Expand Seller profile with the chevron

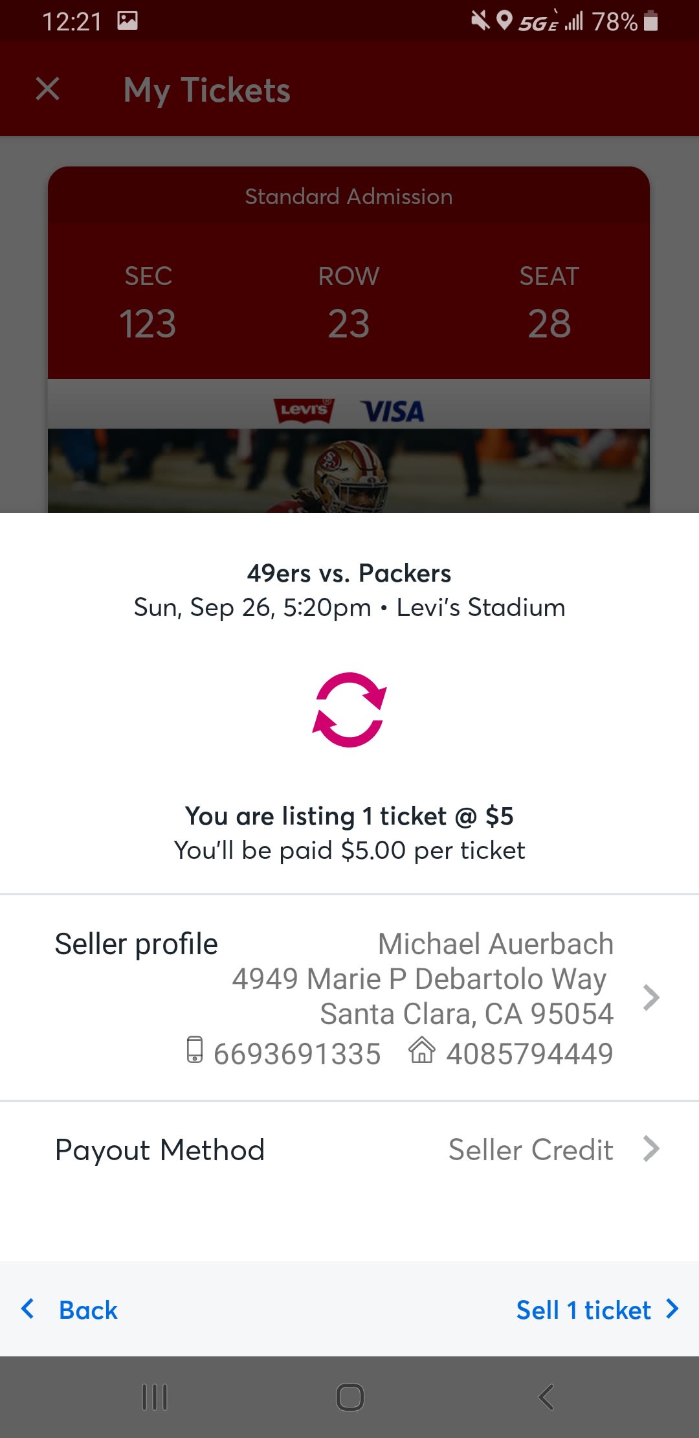651,998
